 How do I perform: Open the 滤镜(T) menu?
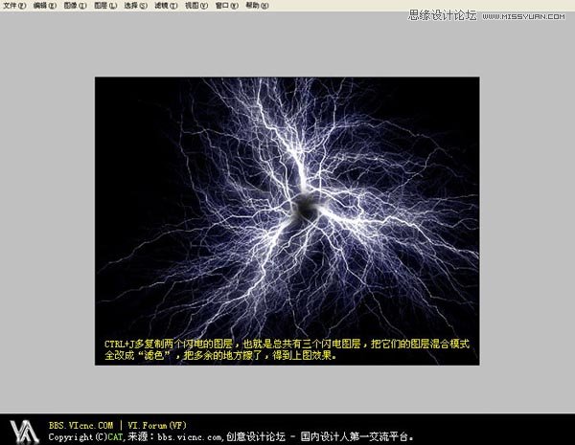click(x=166, y=6)
